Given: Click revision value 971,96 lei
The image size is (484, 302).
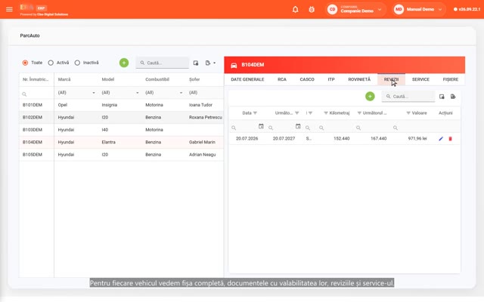Looking at the screenshot, I should coord(417,139).
